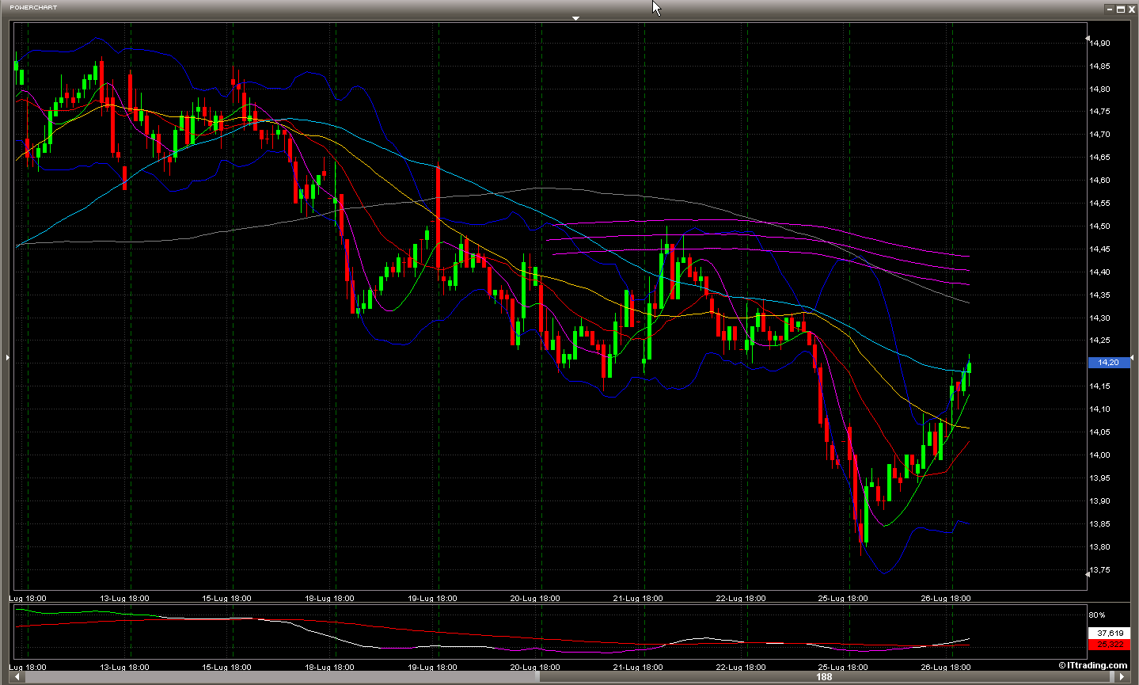Click main chart's 19-Lug 18:00 time label
Image resolution: width=1139 pixels, height=685 pixels.
point(432,599)
